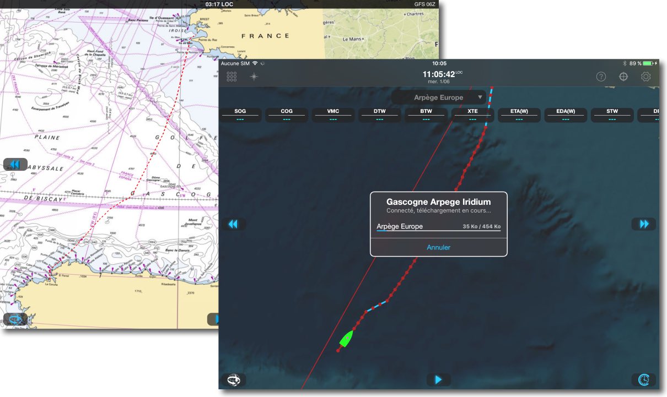The width and height of the screenshot is (667, 397).
Task: Tap the 11:05:42 time display
Action: 439,74
